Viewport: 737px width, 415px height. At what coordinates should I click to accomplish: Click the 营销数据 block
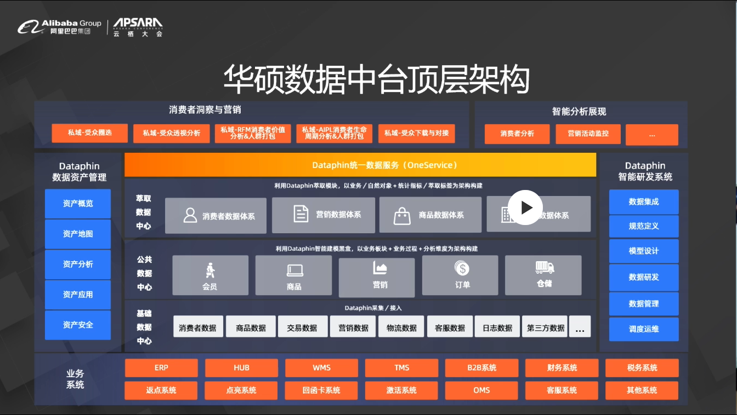(x=353, y=327)
